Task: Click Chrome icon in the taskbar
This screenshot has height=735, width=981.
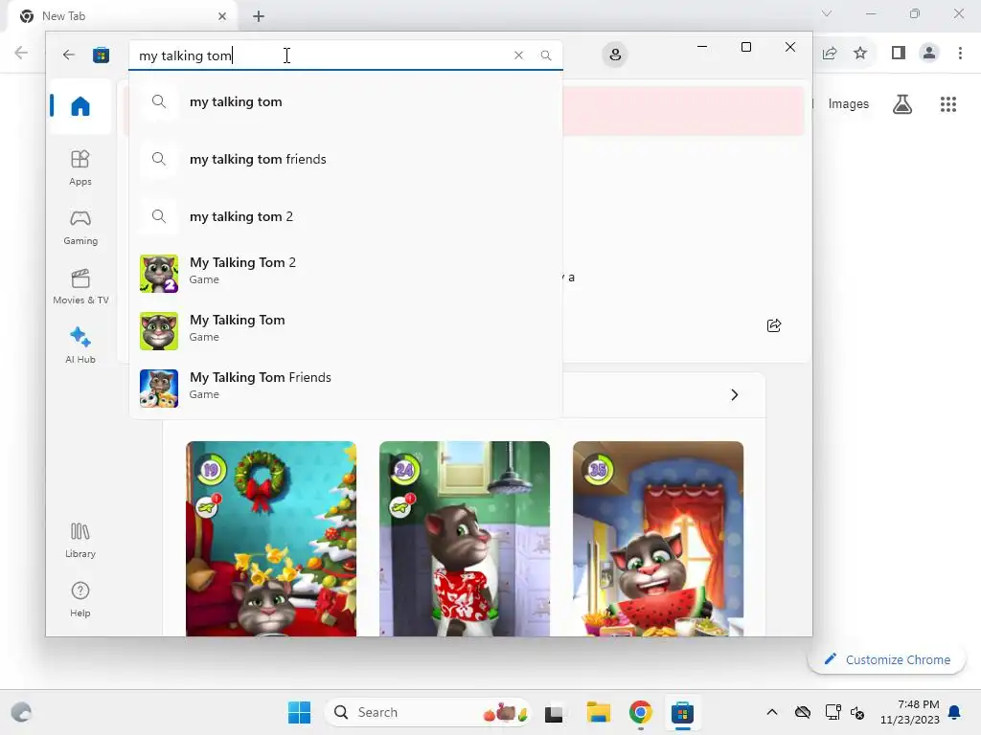Action: (x=640, y=712)
